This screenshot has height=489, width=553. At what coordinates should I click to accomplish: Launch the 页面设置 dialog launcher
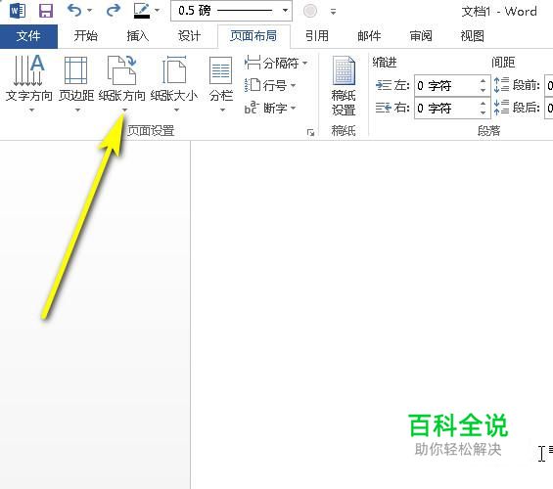[310, 132]
